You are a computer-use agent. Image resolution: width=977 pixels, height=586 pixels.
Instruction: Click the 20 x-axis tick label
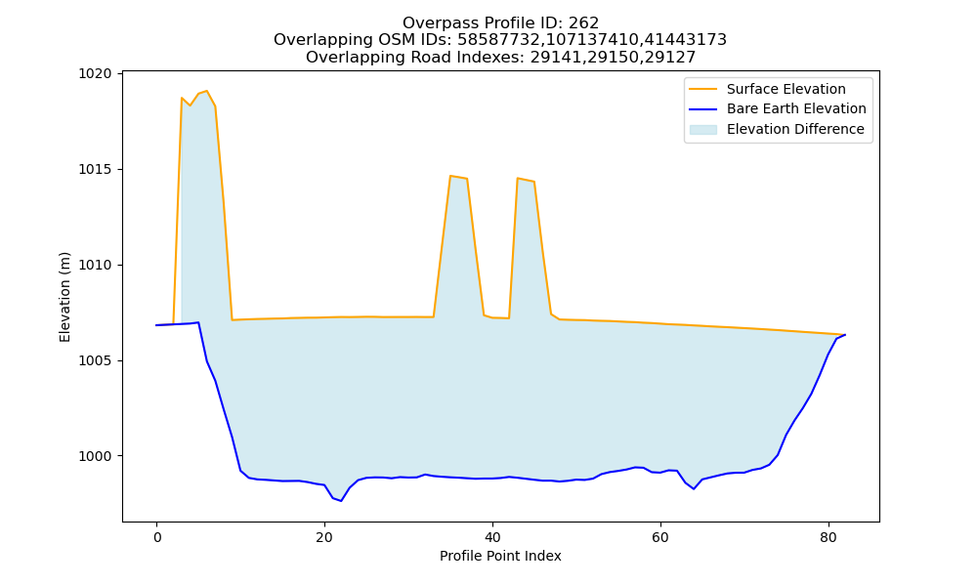click(x=324, y=538)
